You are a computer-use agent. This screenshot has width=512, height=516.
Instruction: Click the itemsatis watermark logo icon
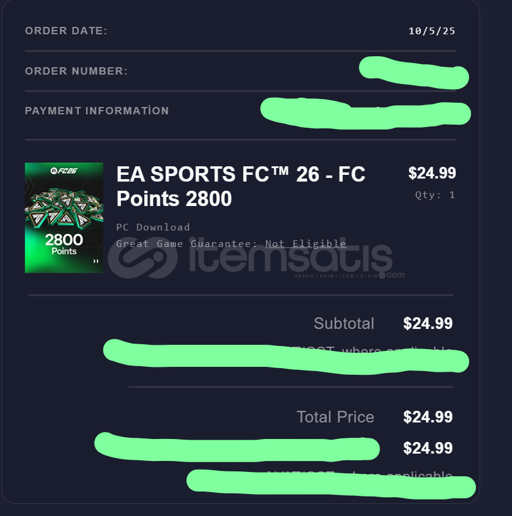click(x=143, y=257)
